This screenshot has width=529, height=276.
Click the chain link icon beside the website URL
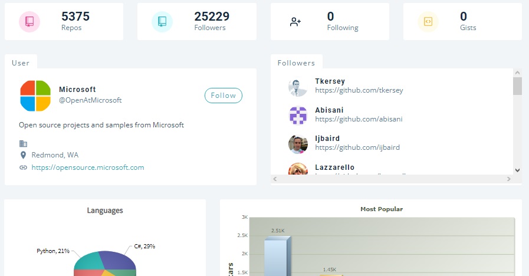click(x=23, y=167)
